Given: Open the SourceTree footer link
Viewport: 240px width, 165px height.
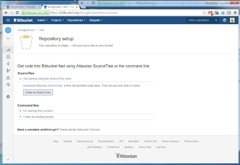Looking at the screenshot, I should 145,147.
